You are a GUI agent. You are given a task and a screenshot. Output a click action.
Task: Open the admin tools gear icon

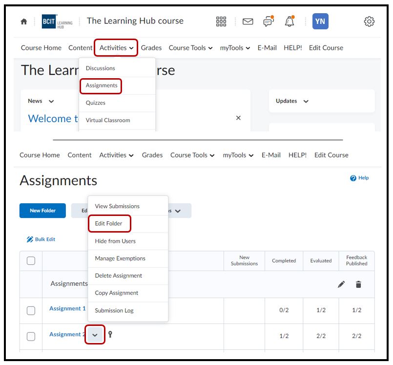click(x=369, y=21)
